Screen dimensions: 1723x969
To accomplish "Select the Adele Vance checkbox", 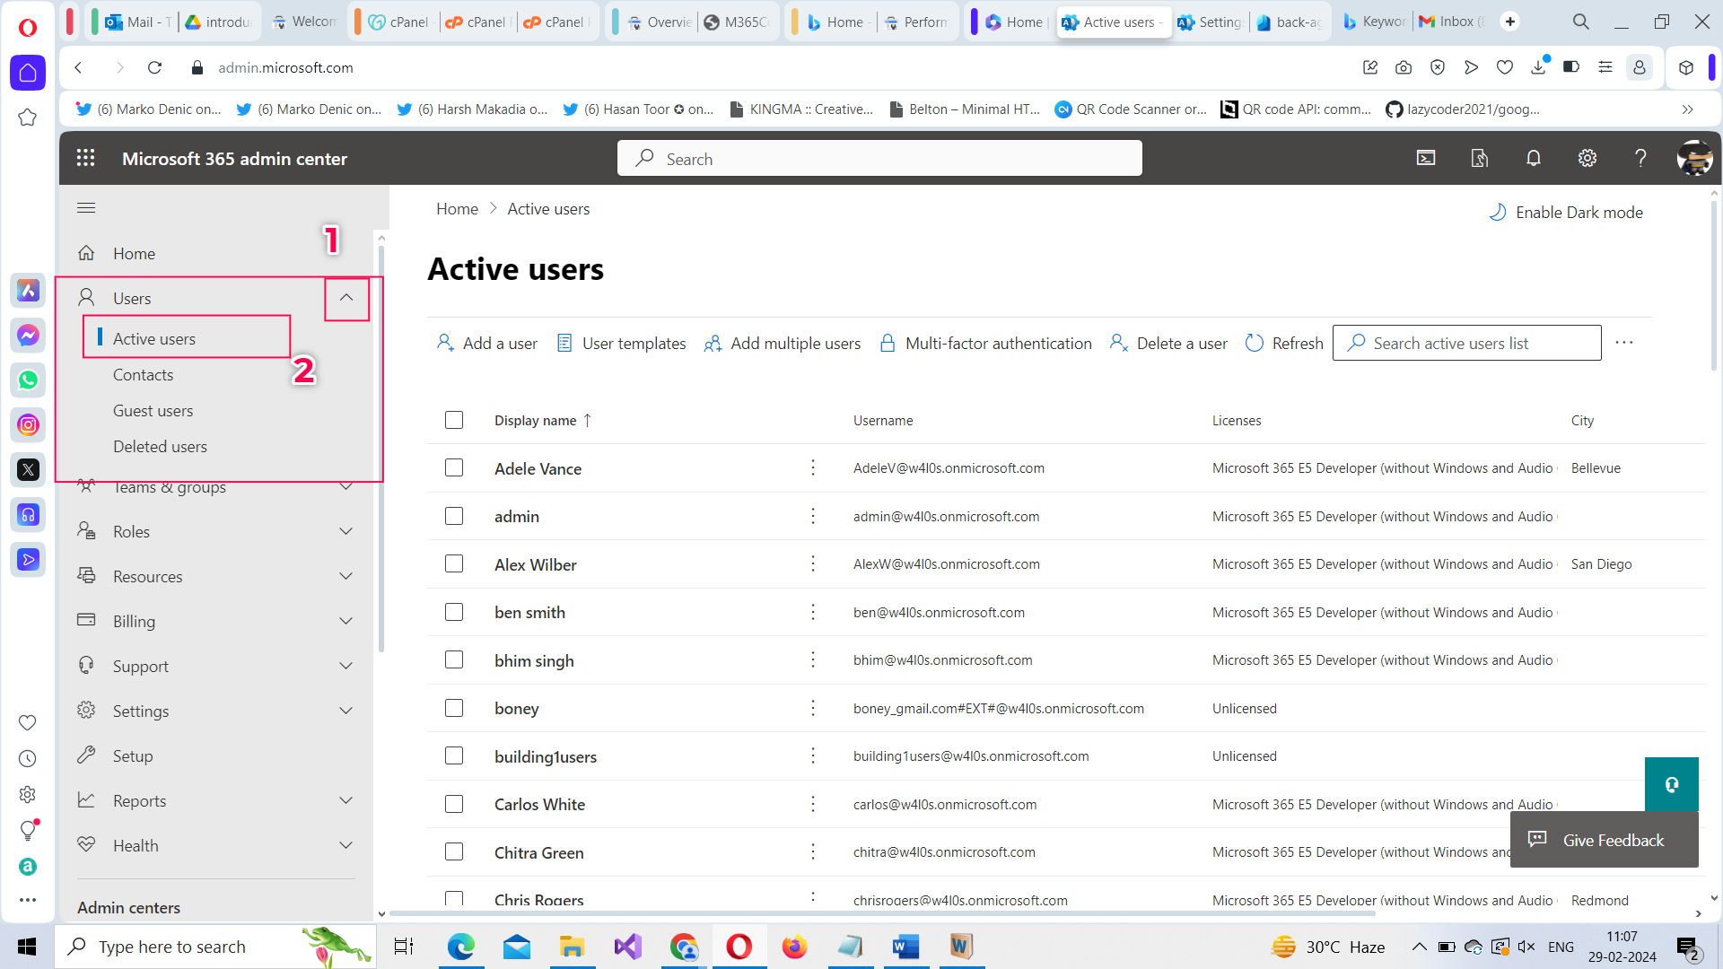I will click(454, 468).
